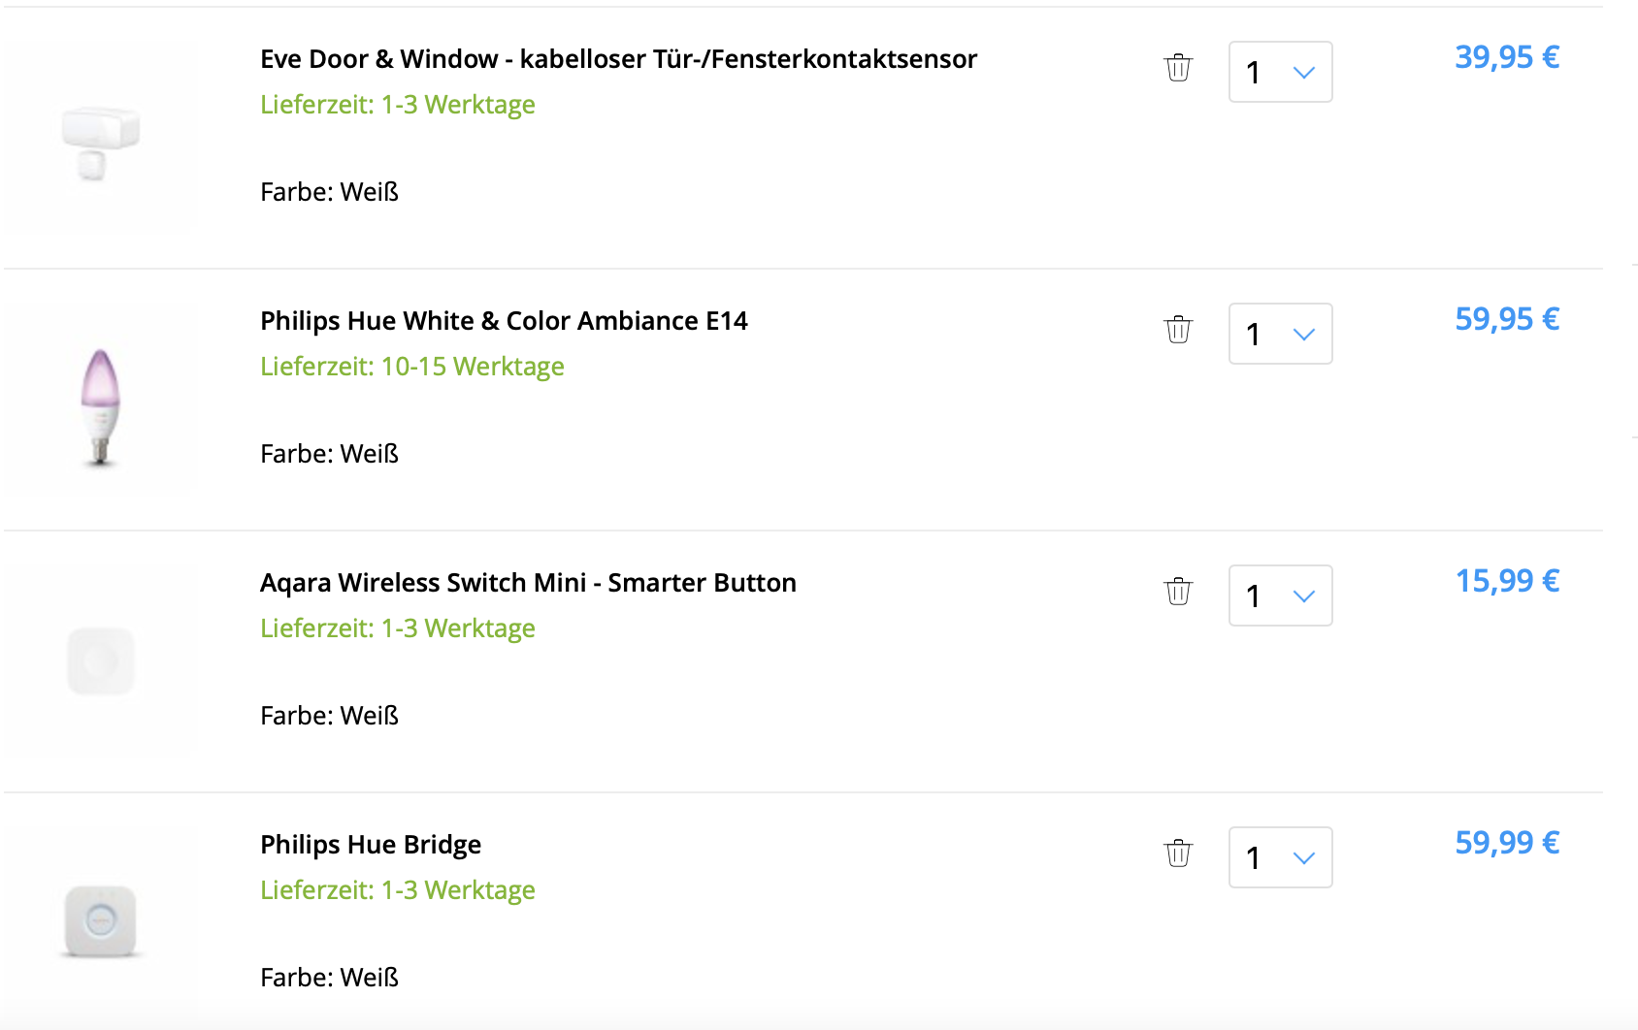Open Eve Door & Window product title link
The height and width of the screenshot is (1030, 1638).
[x=618, y=59]
